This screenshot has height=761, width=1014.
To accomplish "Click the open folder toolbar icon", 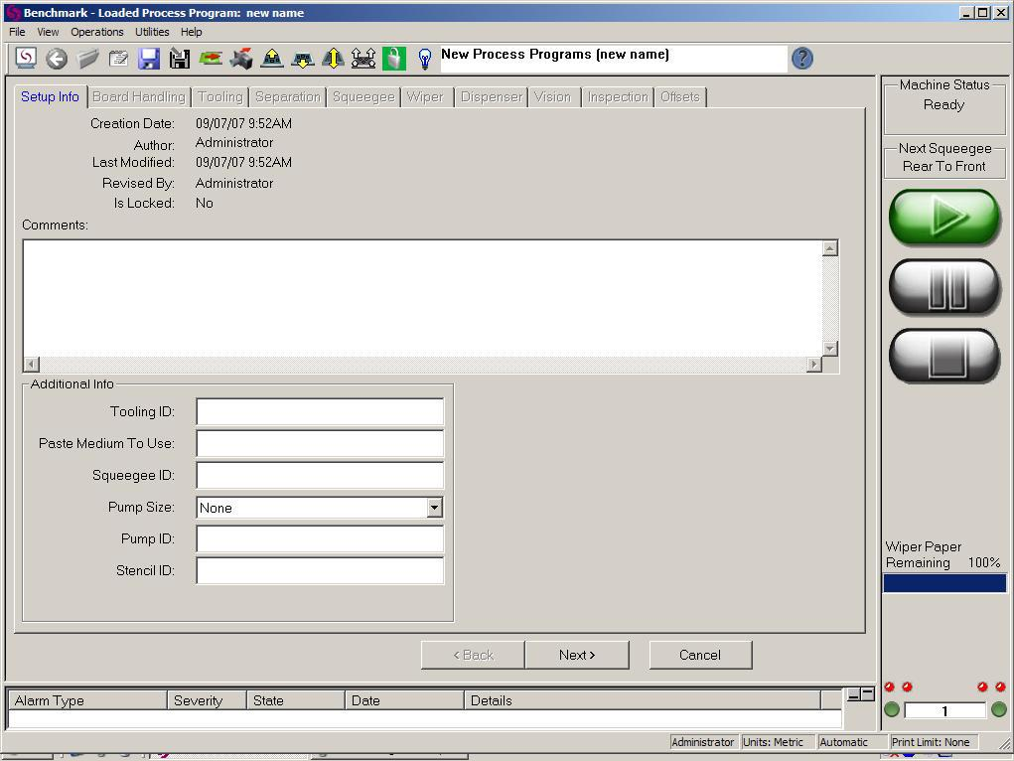I will pos(88,59).
